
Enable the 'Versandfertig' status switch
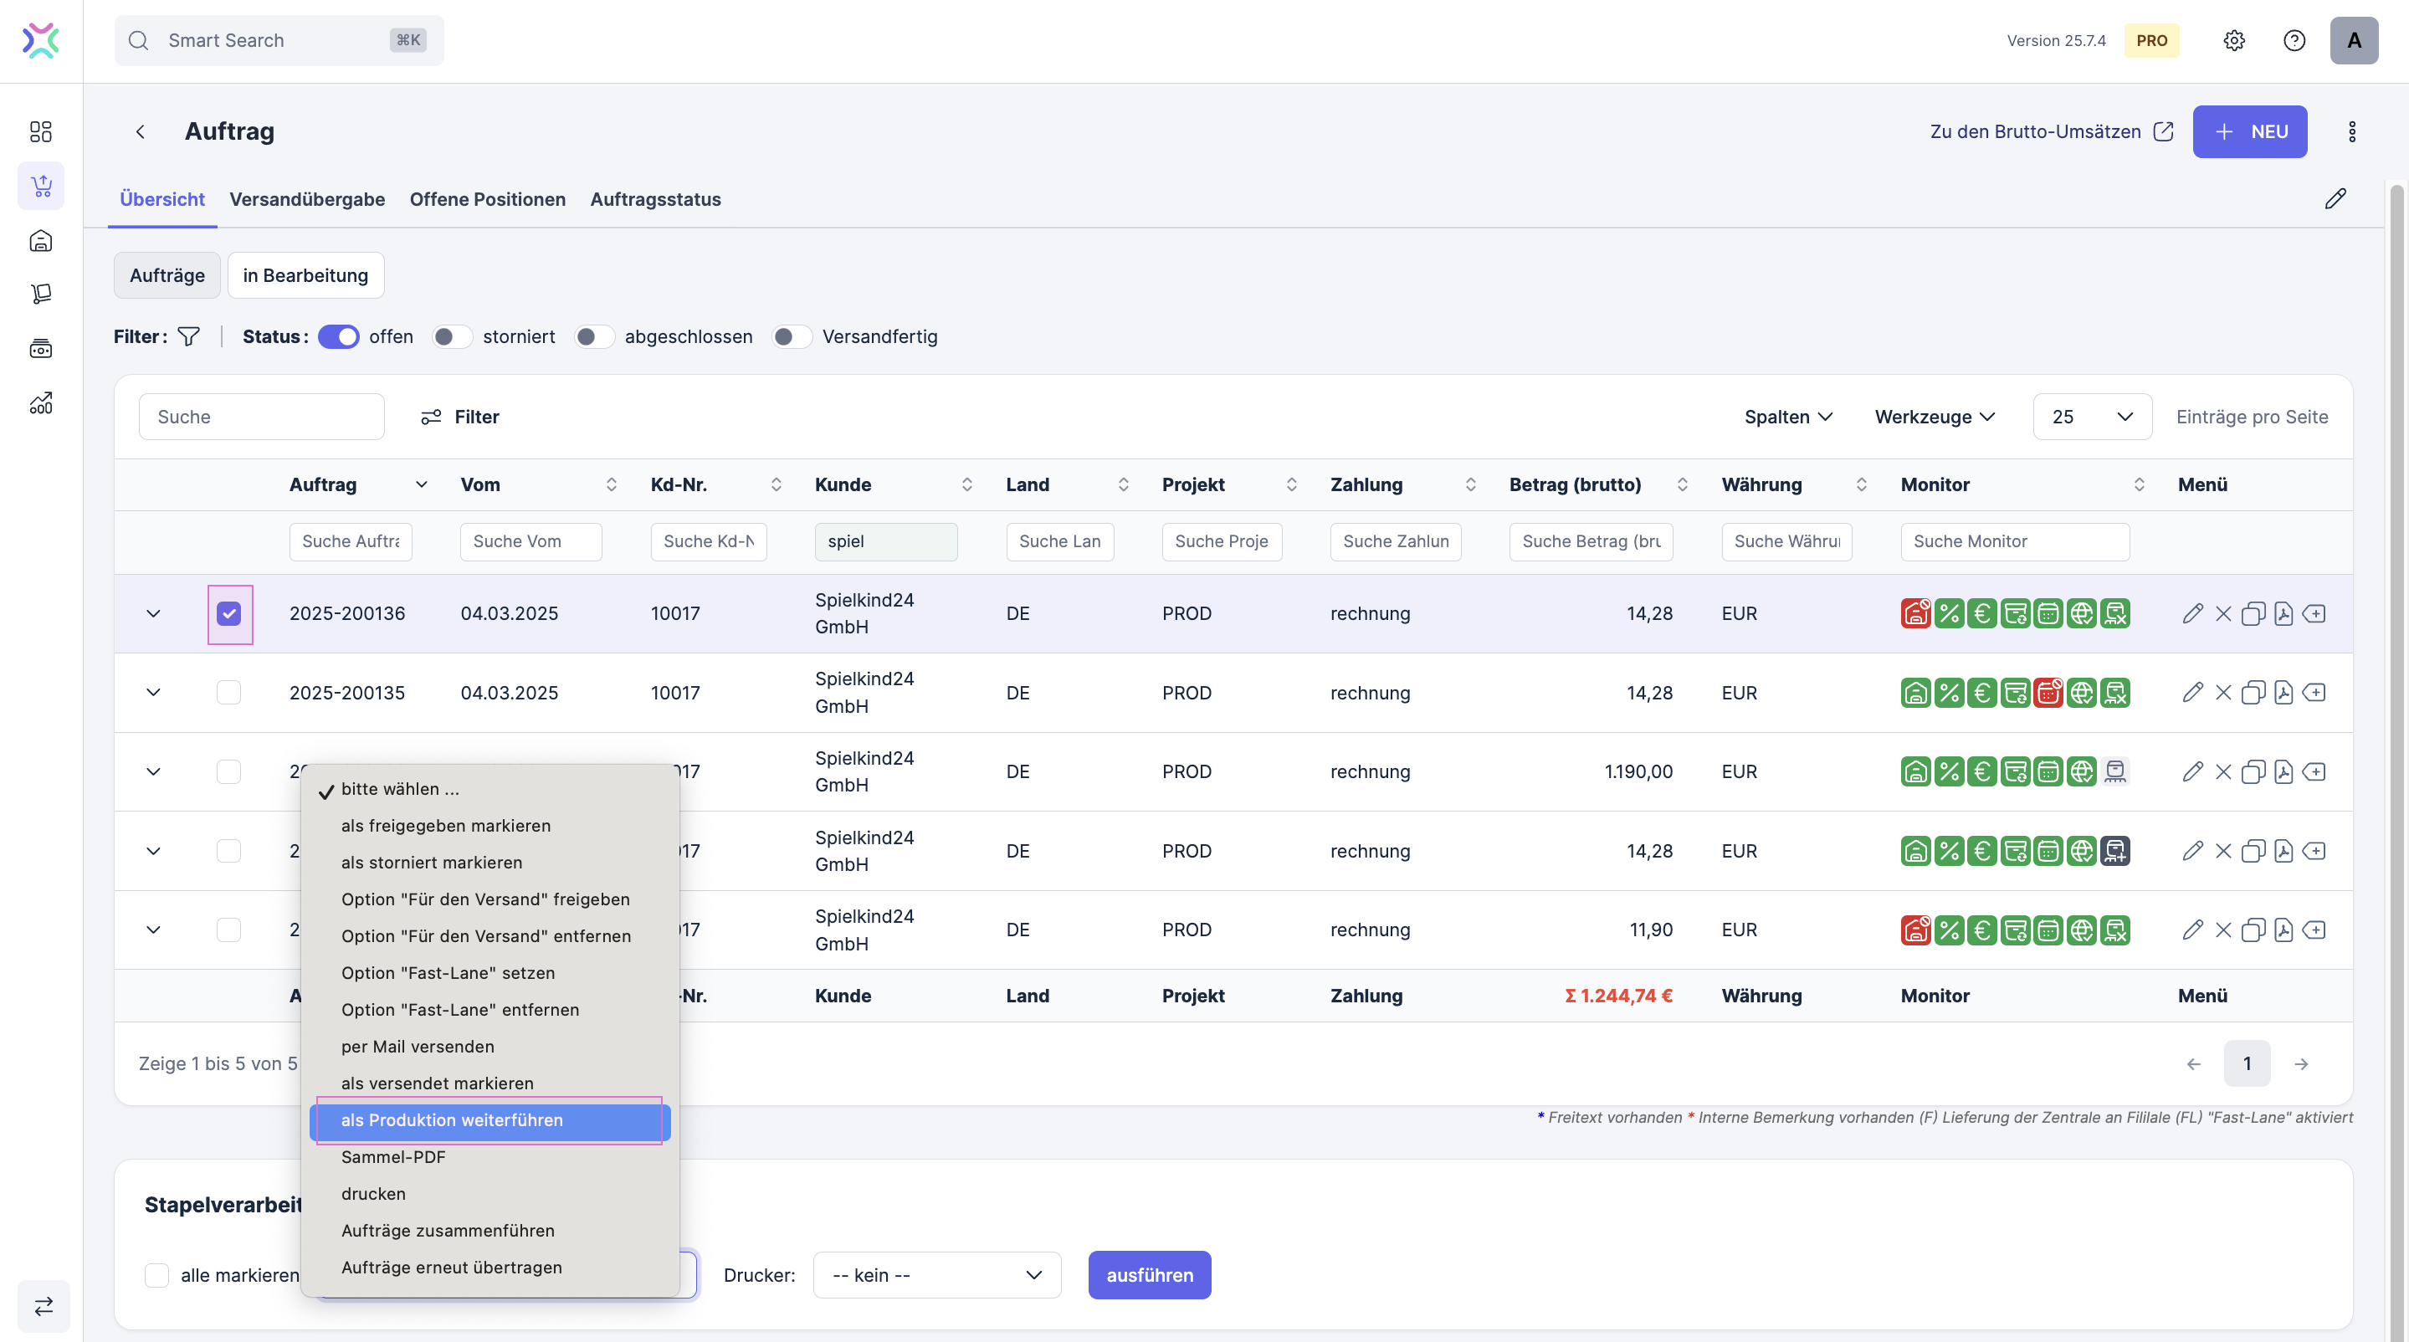point(792,336)
